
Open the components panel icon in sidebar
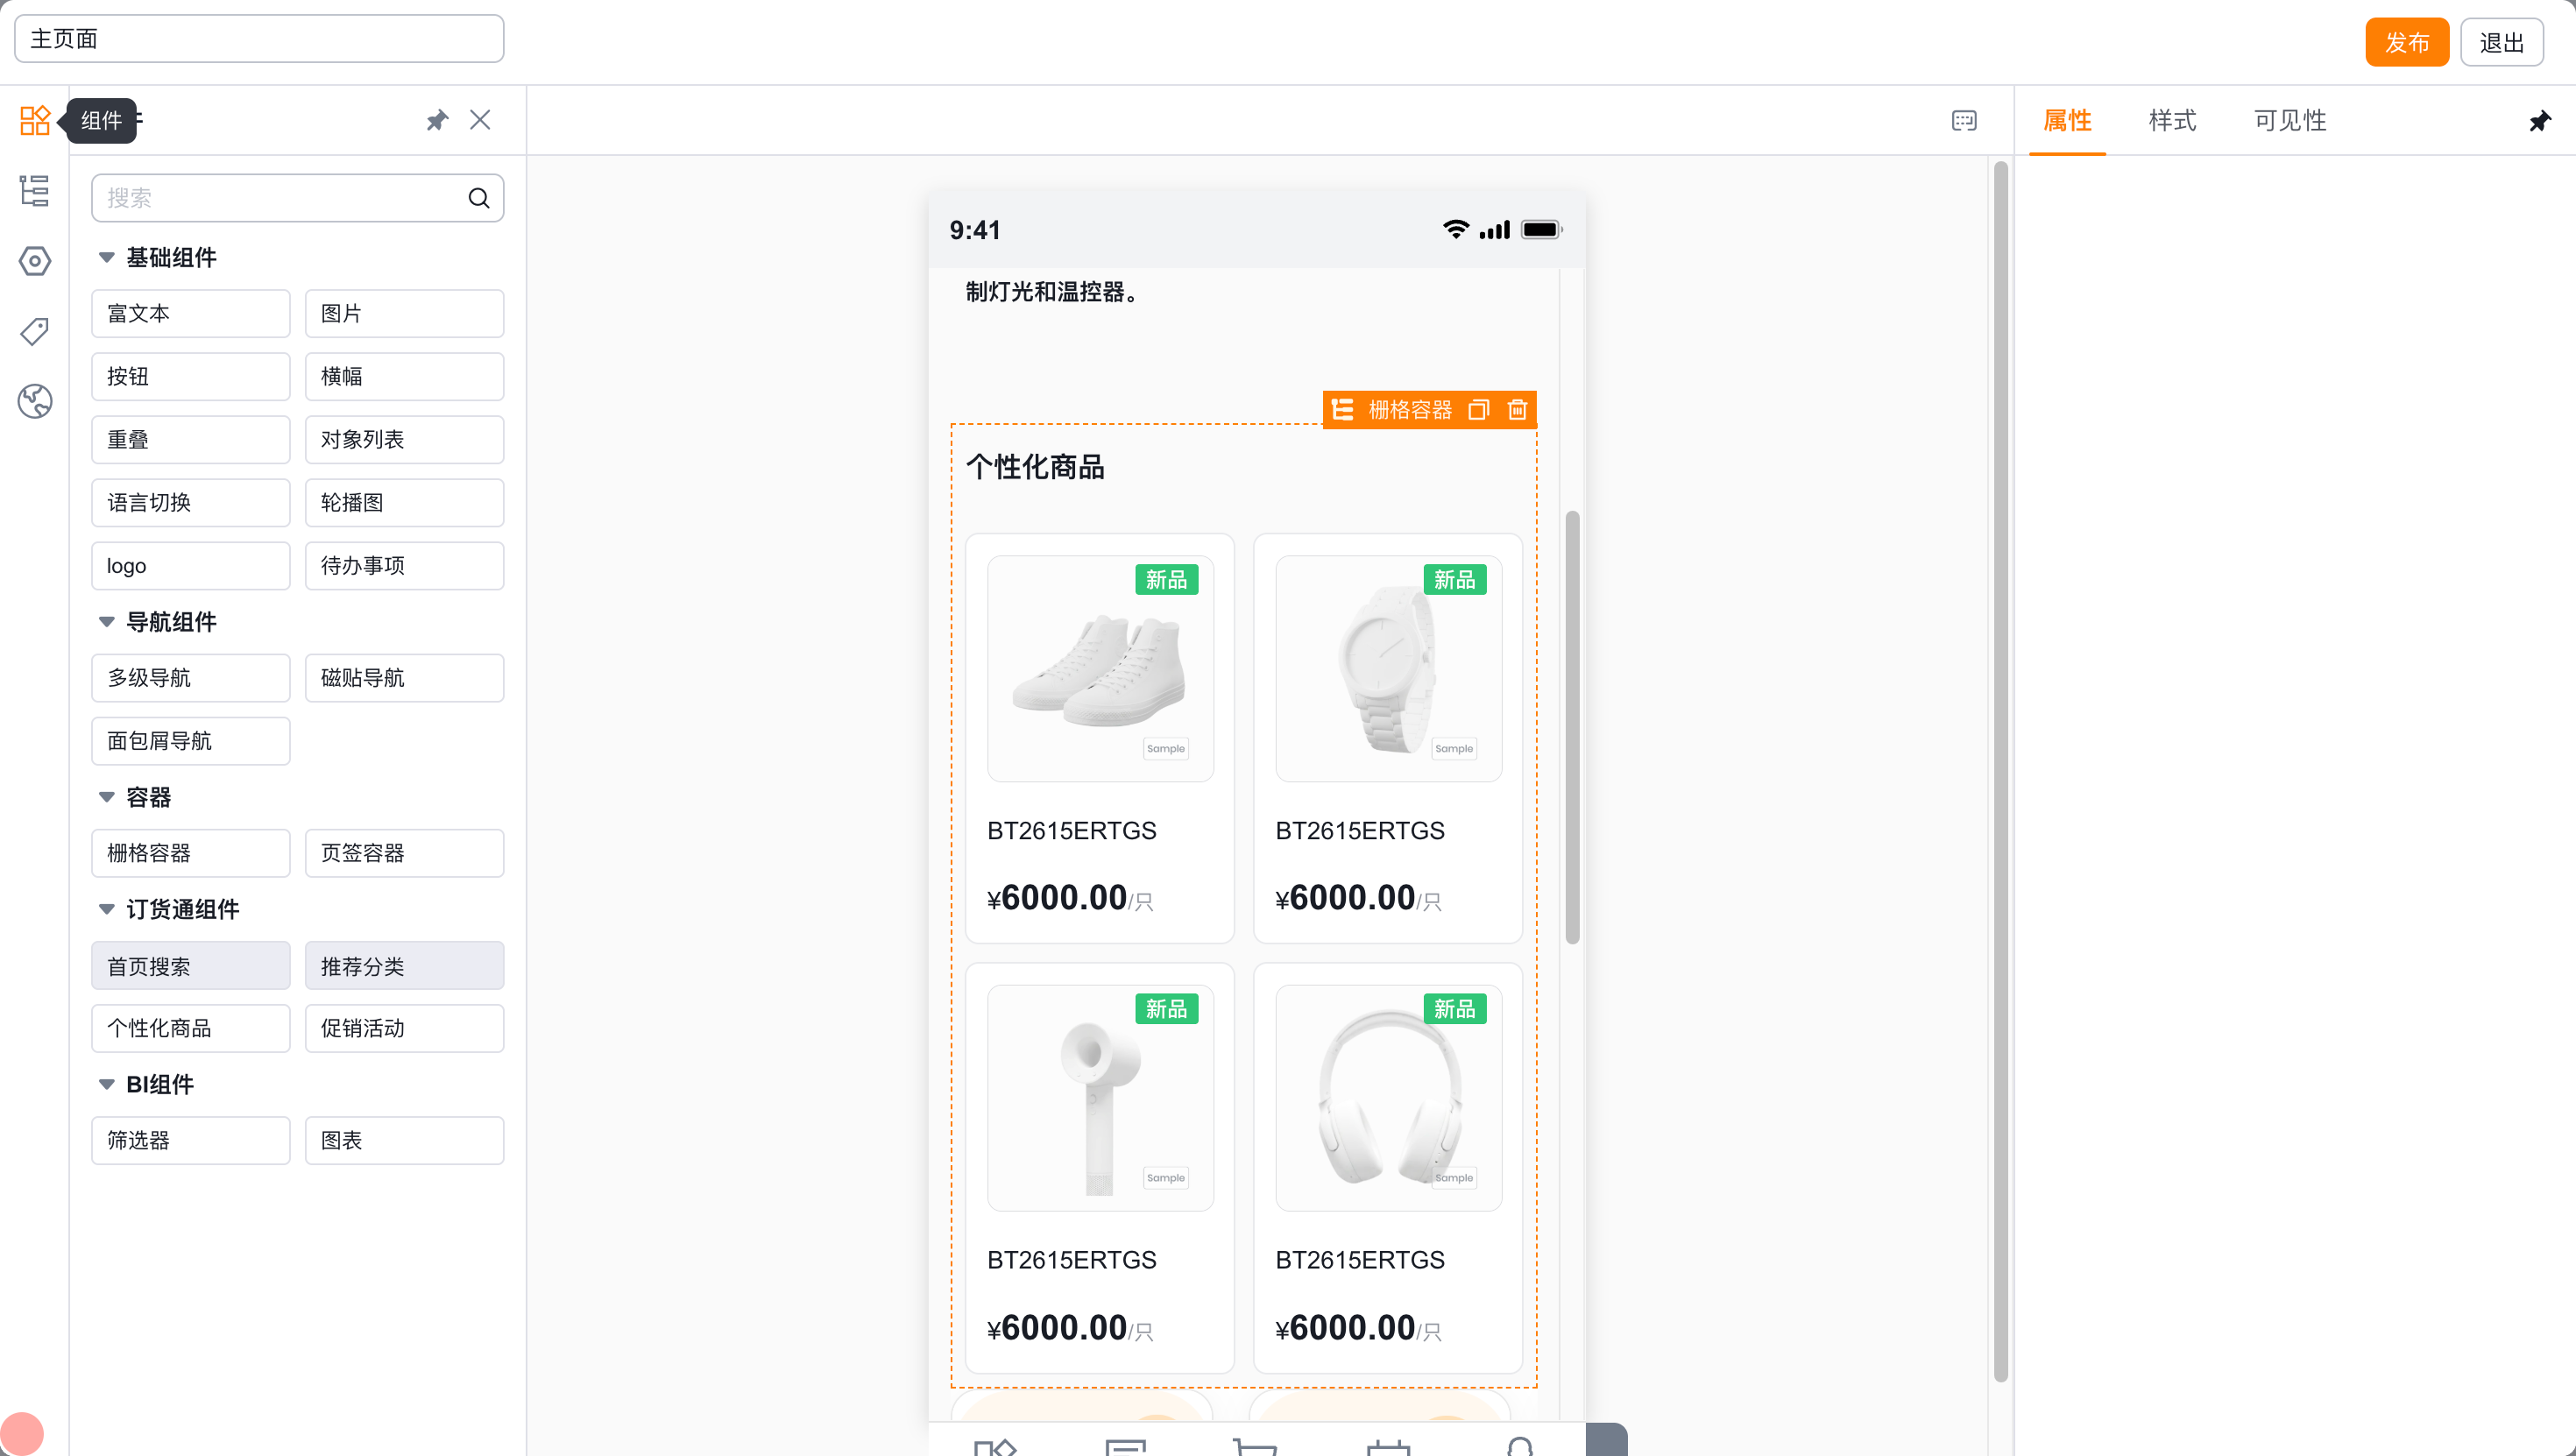[x=34, y=120]
